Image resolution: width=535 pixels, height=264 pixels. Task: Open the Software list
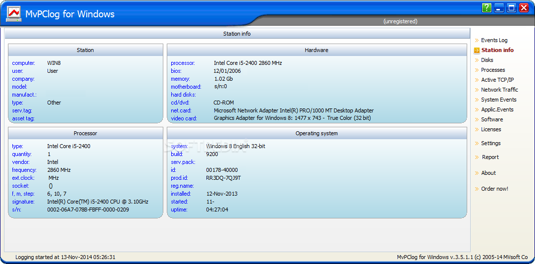tap(492, 119)
